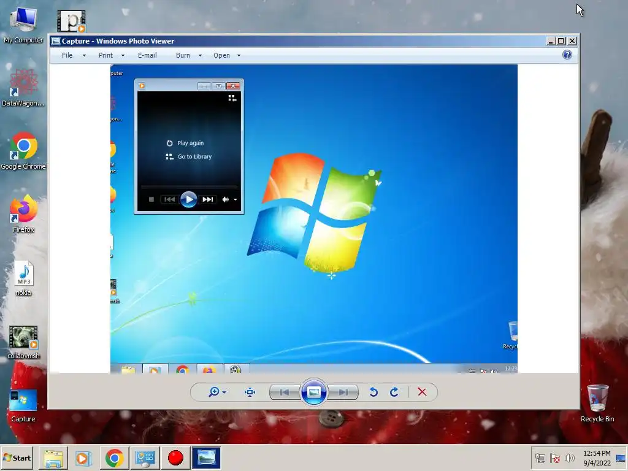
Task: Go to the next photo
Action: (343, 392)
